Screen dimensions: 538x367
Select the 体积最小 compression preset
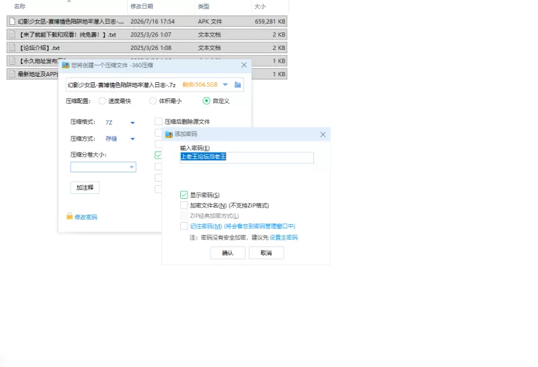tap(153, 101)
